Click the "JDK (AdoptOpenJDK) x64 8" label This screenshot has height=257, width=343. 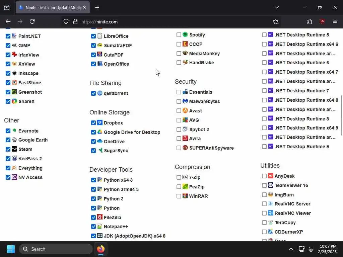click(135, 236)
